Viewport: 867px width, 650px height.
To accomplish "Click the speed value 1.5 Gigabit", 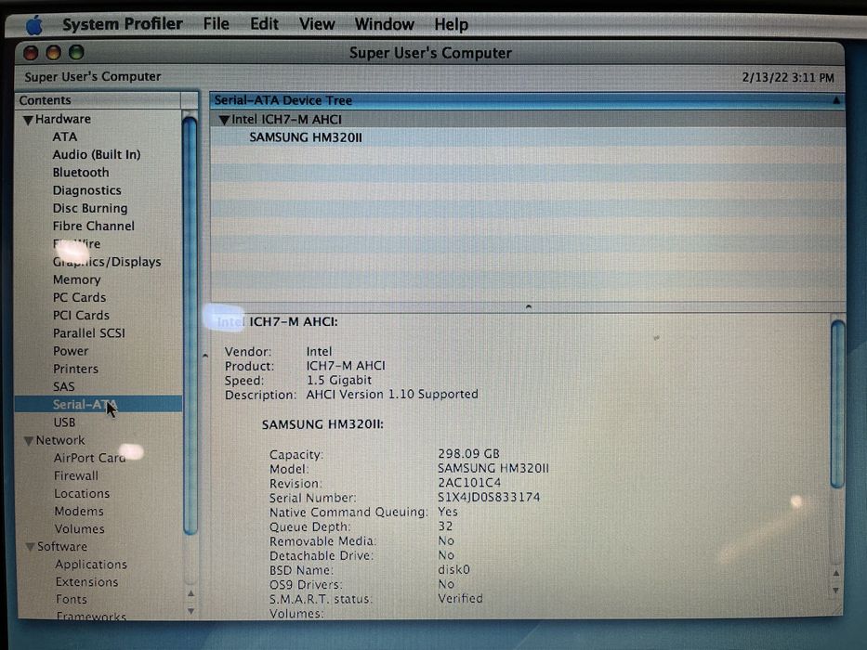I will [x=339, y=381].
